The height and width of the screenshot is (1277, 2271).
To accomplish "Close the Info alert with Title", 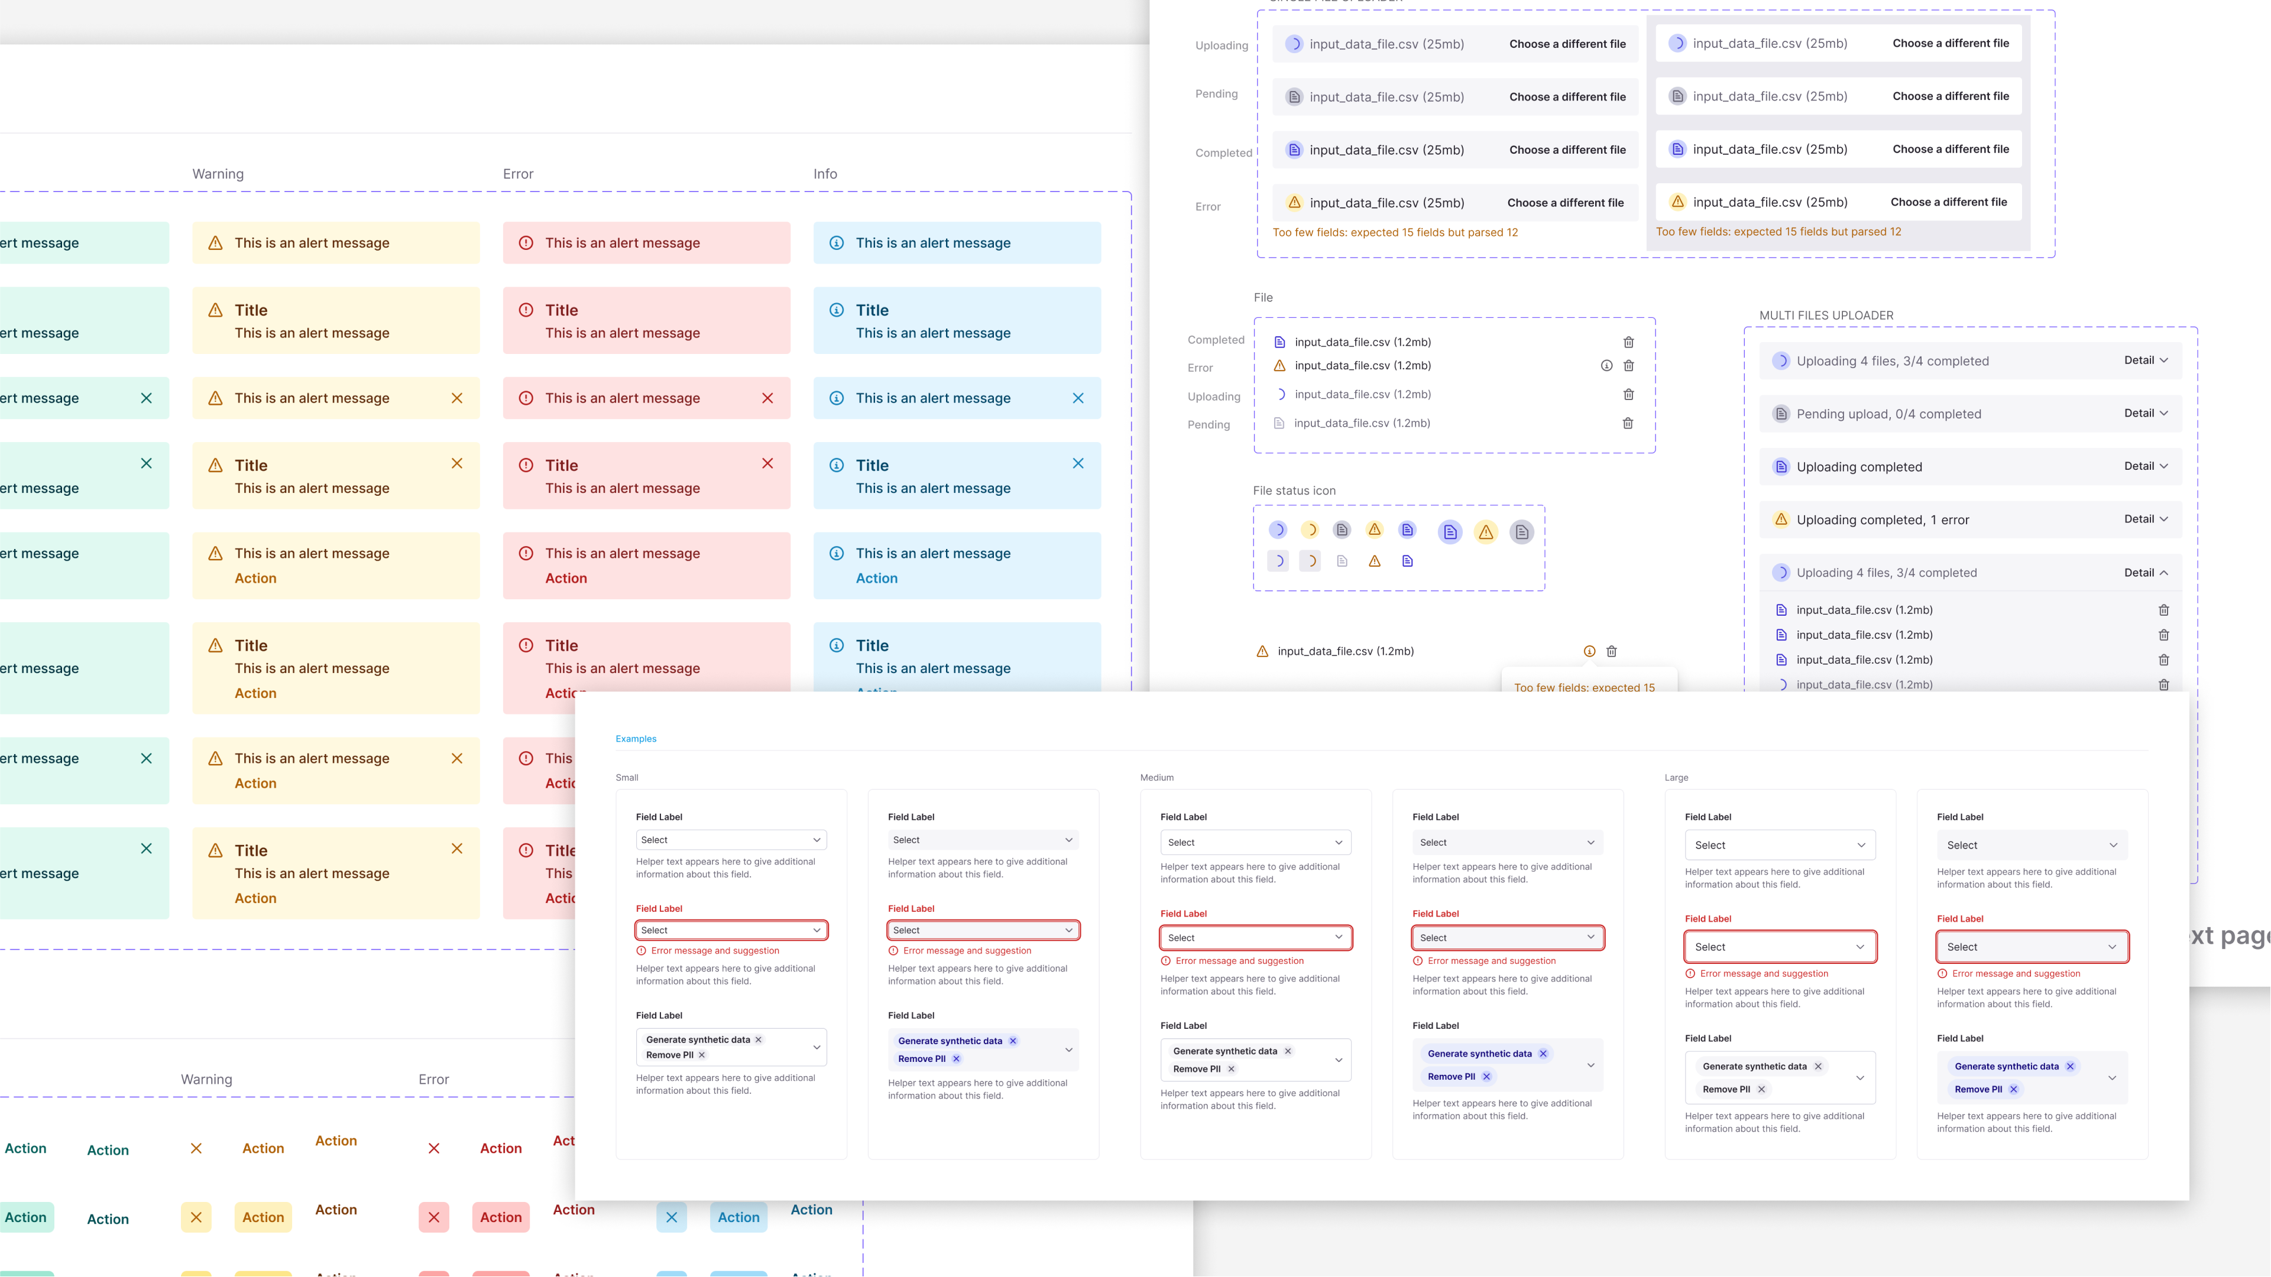I will point(1077,463).
